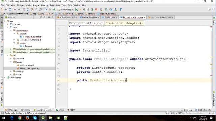Open the TODO tool window
The height and width of the screenshot is (121, 216).
(x=71, y=110)
